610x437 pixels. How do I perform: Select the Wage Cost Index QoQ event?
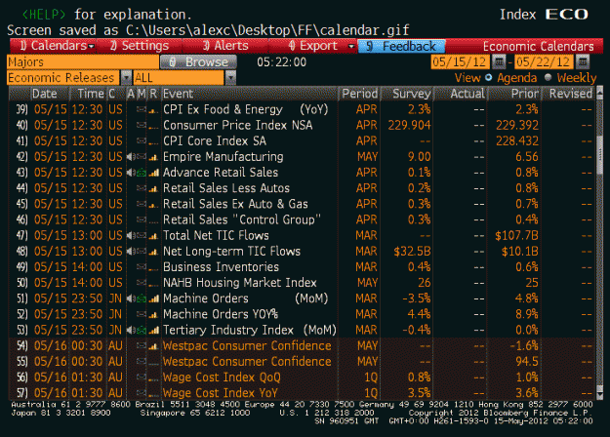click(222, 377)
